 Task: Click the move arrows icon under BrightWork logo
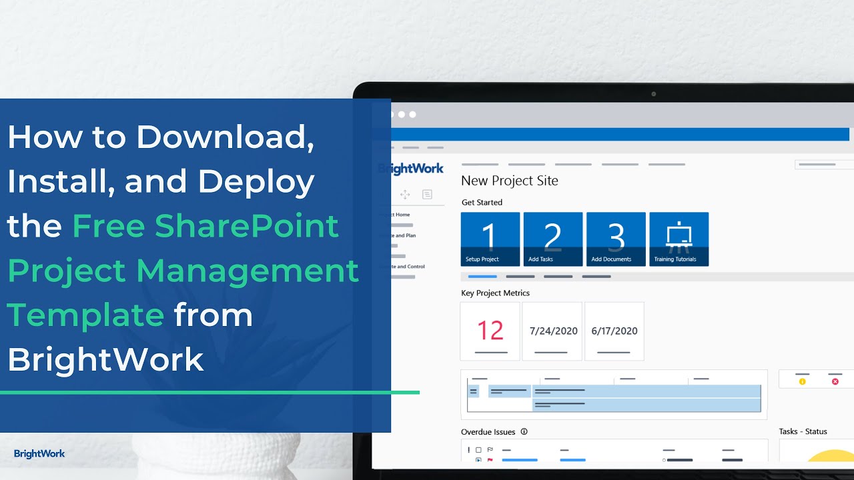click(x=405, y=195)
